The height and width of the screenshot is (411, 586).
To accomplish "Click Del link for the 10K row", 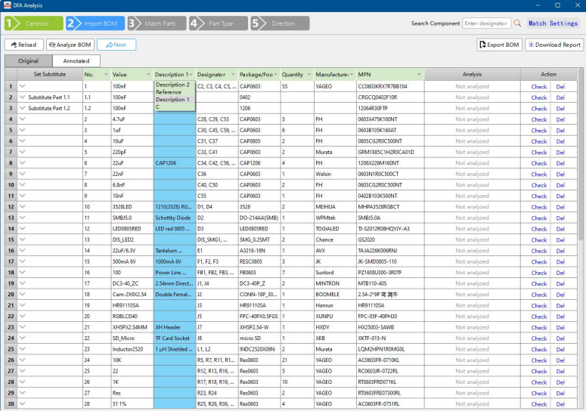I will pyautogui.click(x=560, y=360).
